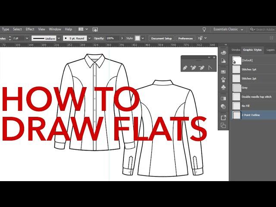Click the Document Setup button
The width and height of the screenshot is (276, 207).
pos(161,38)
